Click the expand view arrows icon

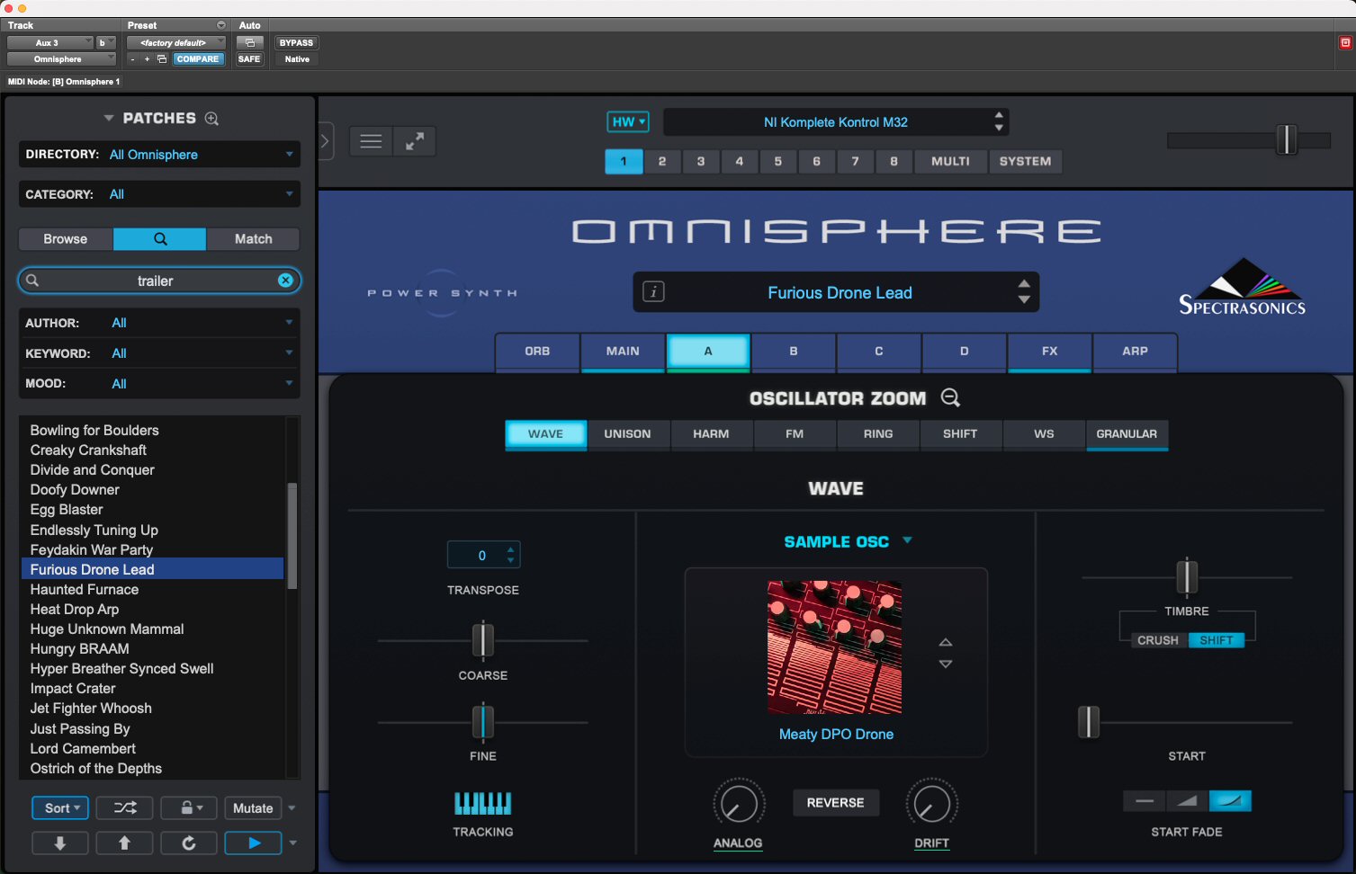pyautogui.click(x=415, y=141)
